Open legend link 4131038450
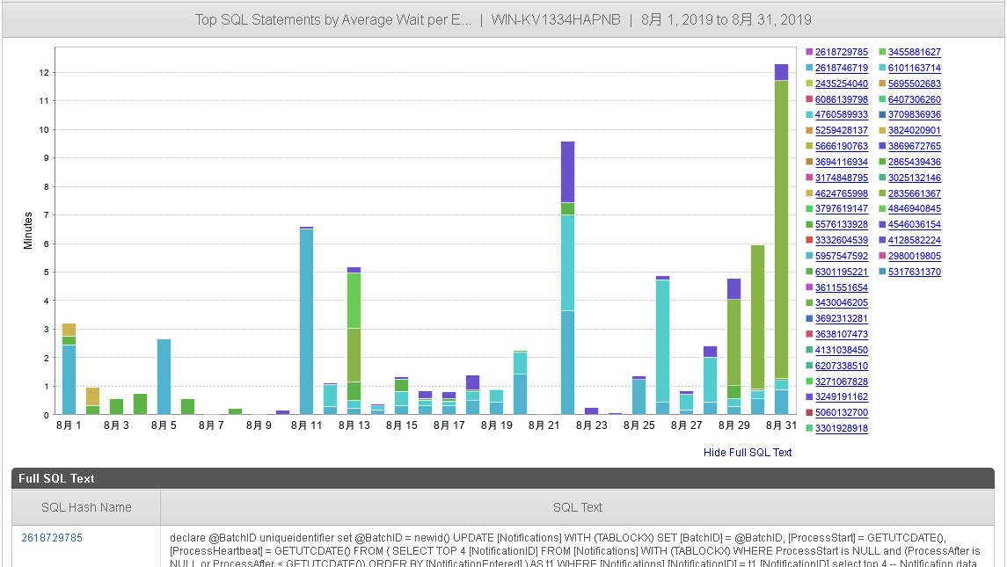 842,350
